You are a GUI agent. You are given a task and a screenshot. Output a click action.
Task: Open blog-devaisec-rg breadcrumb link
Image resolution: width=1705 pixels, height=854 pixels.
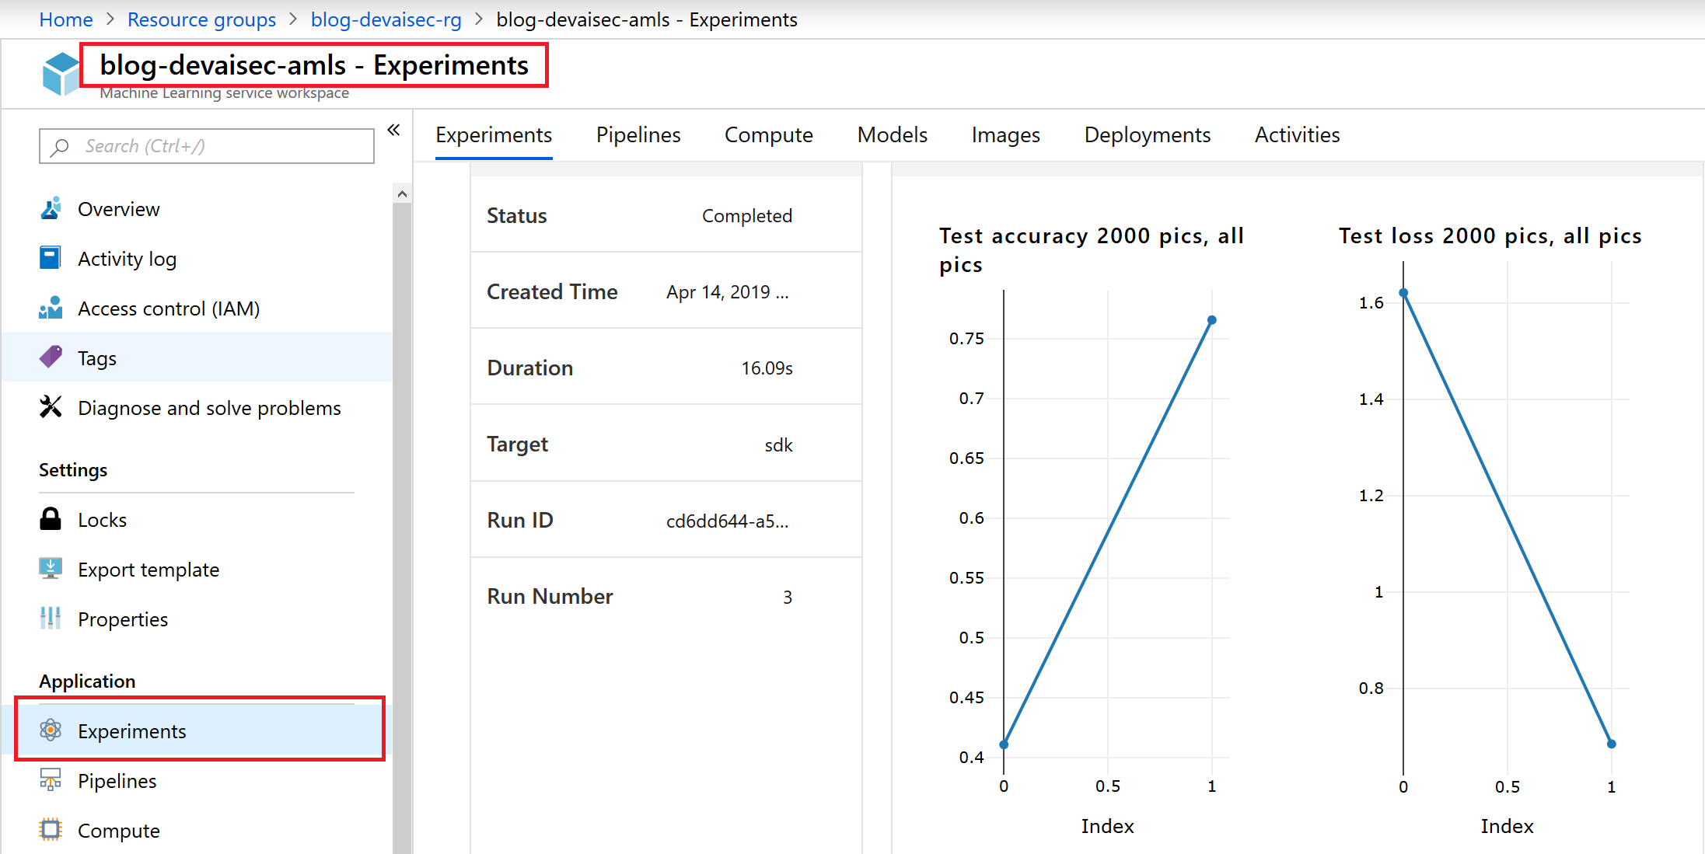pos(386,19)
